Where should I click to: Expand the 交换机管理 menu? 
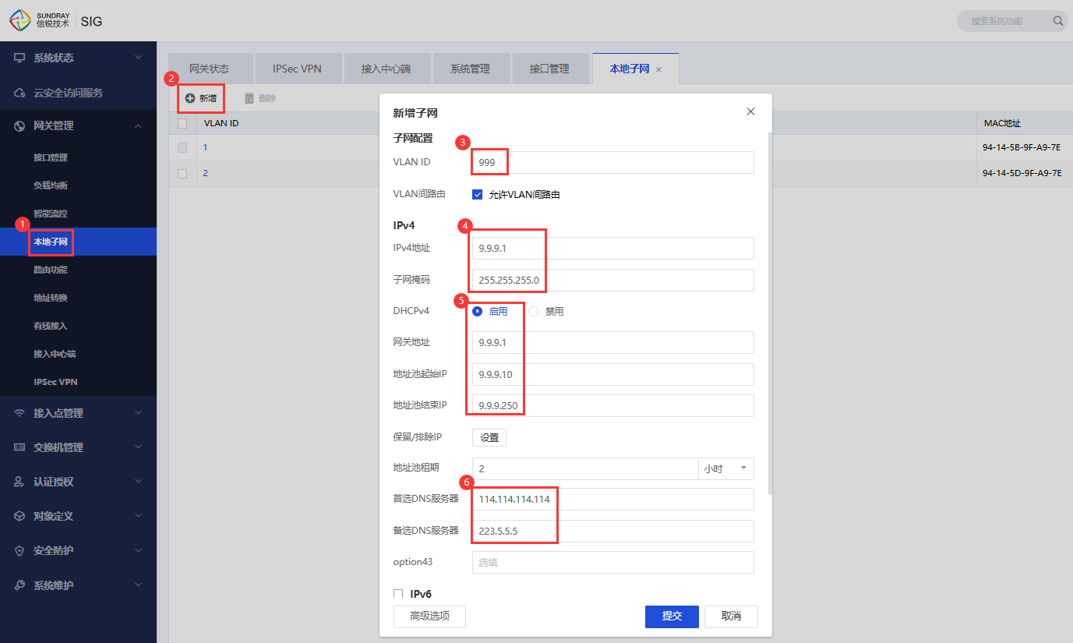(x=138, y=447)
